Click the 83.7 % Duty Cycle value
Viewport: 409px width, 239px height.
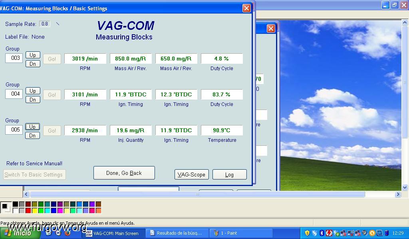[x=222, y=95]
